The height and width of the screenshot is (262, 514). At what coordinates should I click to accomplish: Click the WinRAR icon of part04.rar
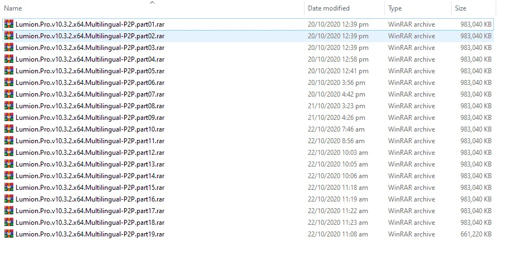pos(9,59)
